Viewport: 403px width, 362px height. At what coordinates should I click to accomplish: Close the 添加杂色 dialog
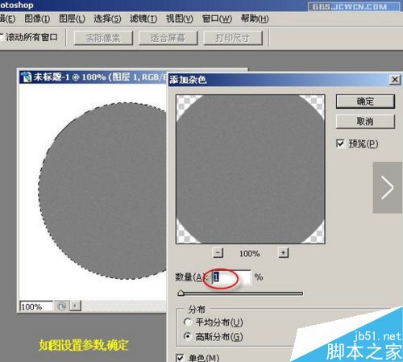click(395, 80)
